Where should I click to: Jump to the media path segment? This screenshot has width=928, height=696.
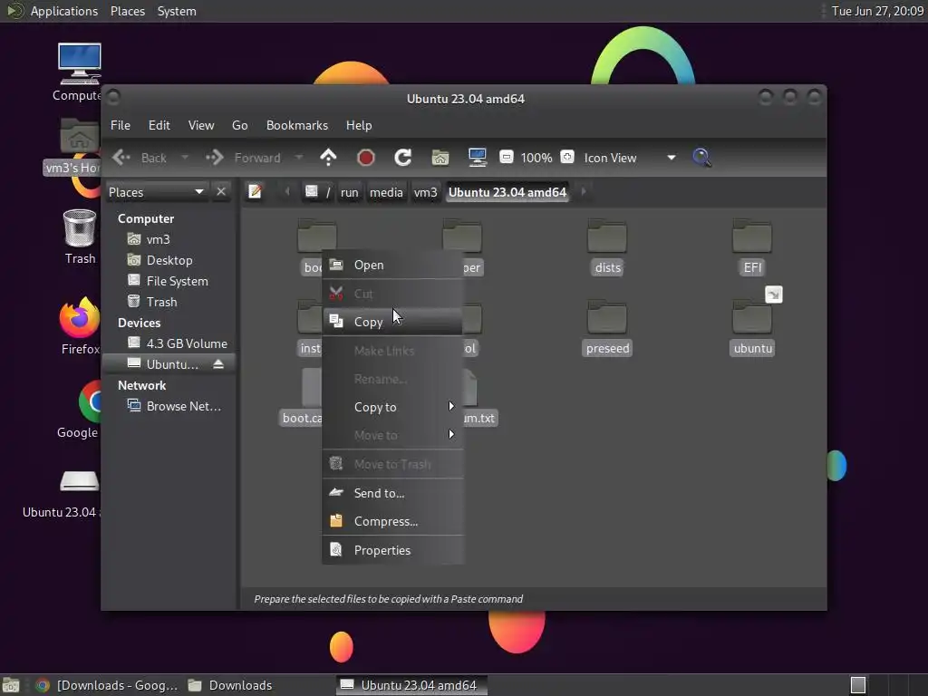pyautogui.click(x=386, y=192)
